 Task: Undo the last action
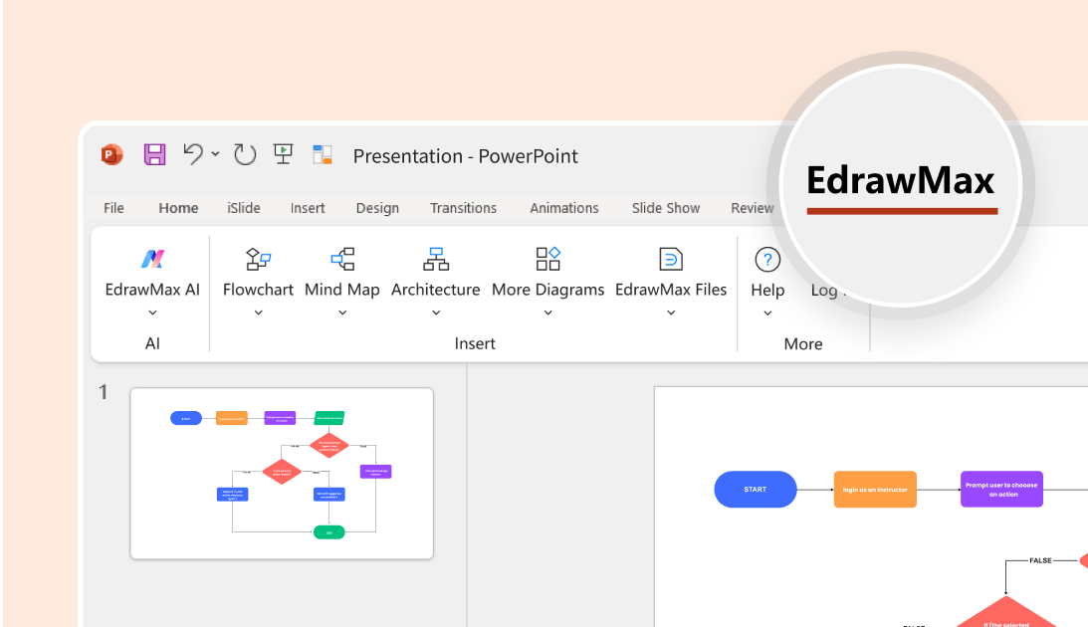193,154
